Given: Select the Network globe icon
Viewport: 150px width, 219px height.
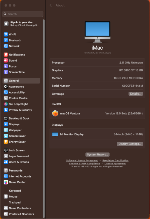Looking at the screenshot, I should [6, 46].
